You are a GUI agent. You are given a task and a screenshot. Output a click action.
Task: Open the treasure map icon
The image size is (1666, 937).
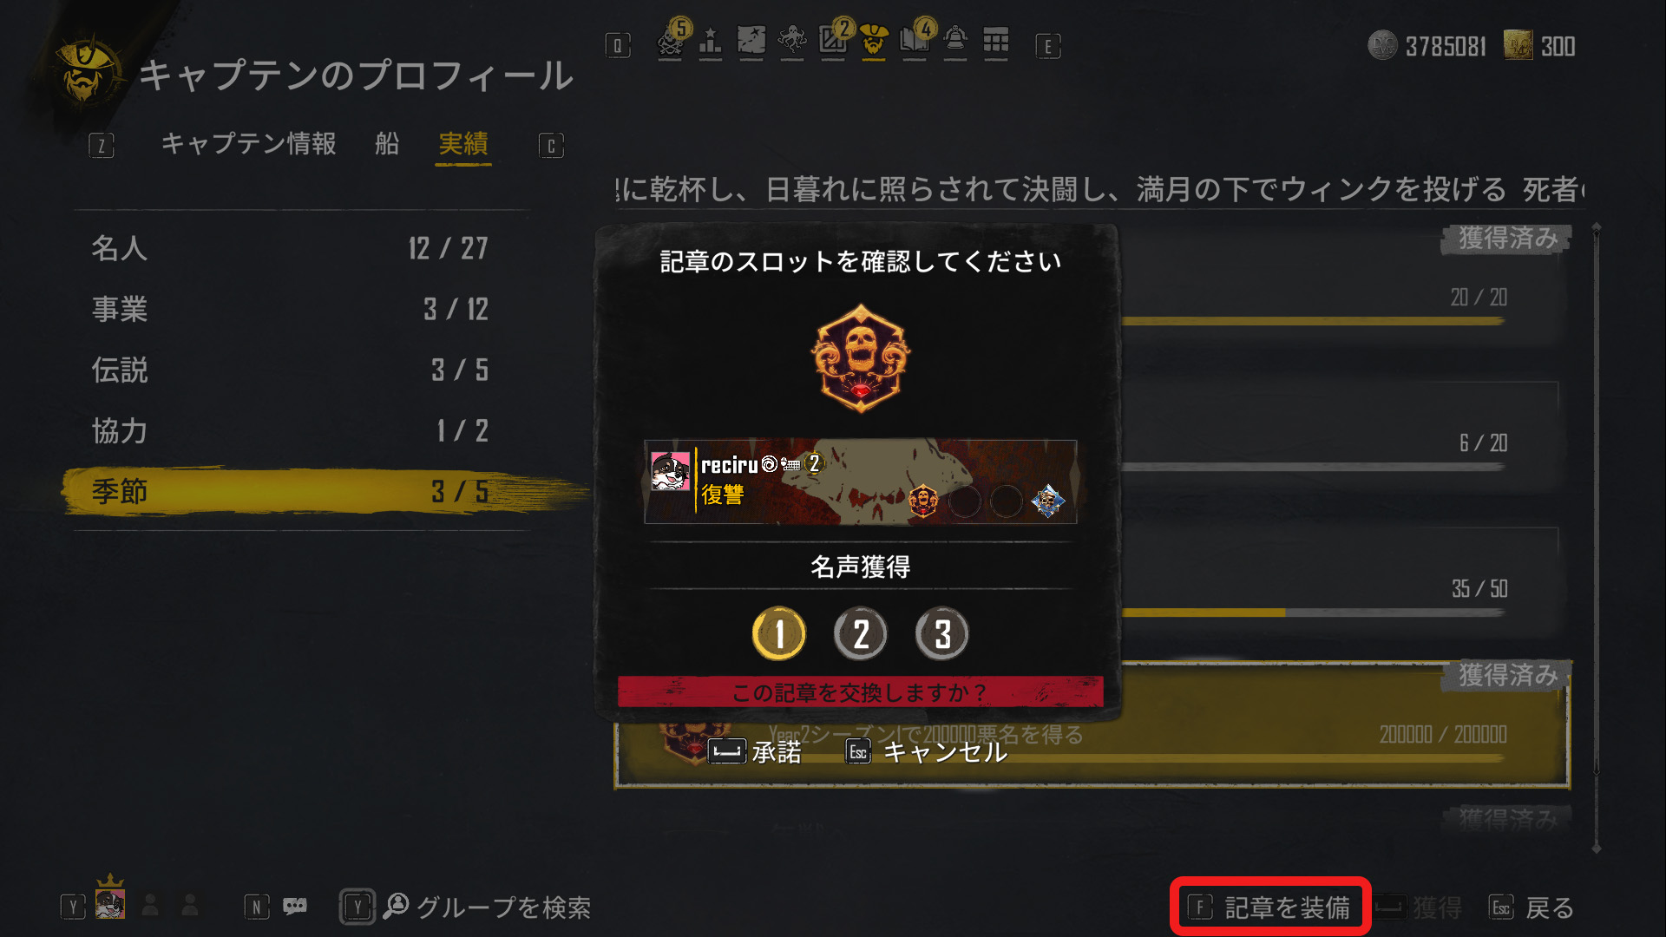(751, 41)
